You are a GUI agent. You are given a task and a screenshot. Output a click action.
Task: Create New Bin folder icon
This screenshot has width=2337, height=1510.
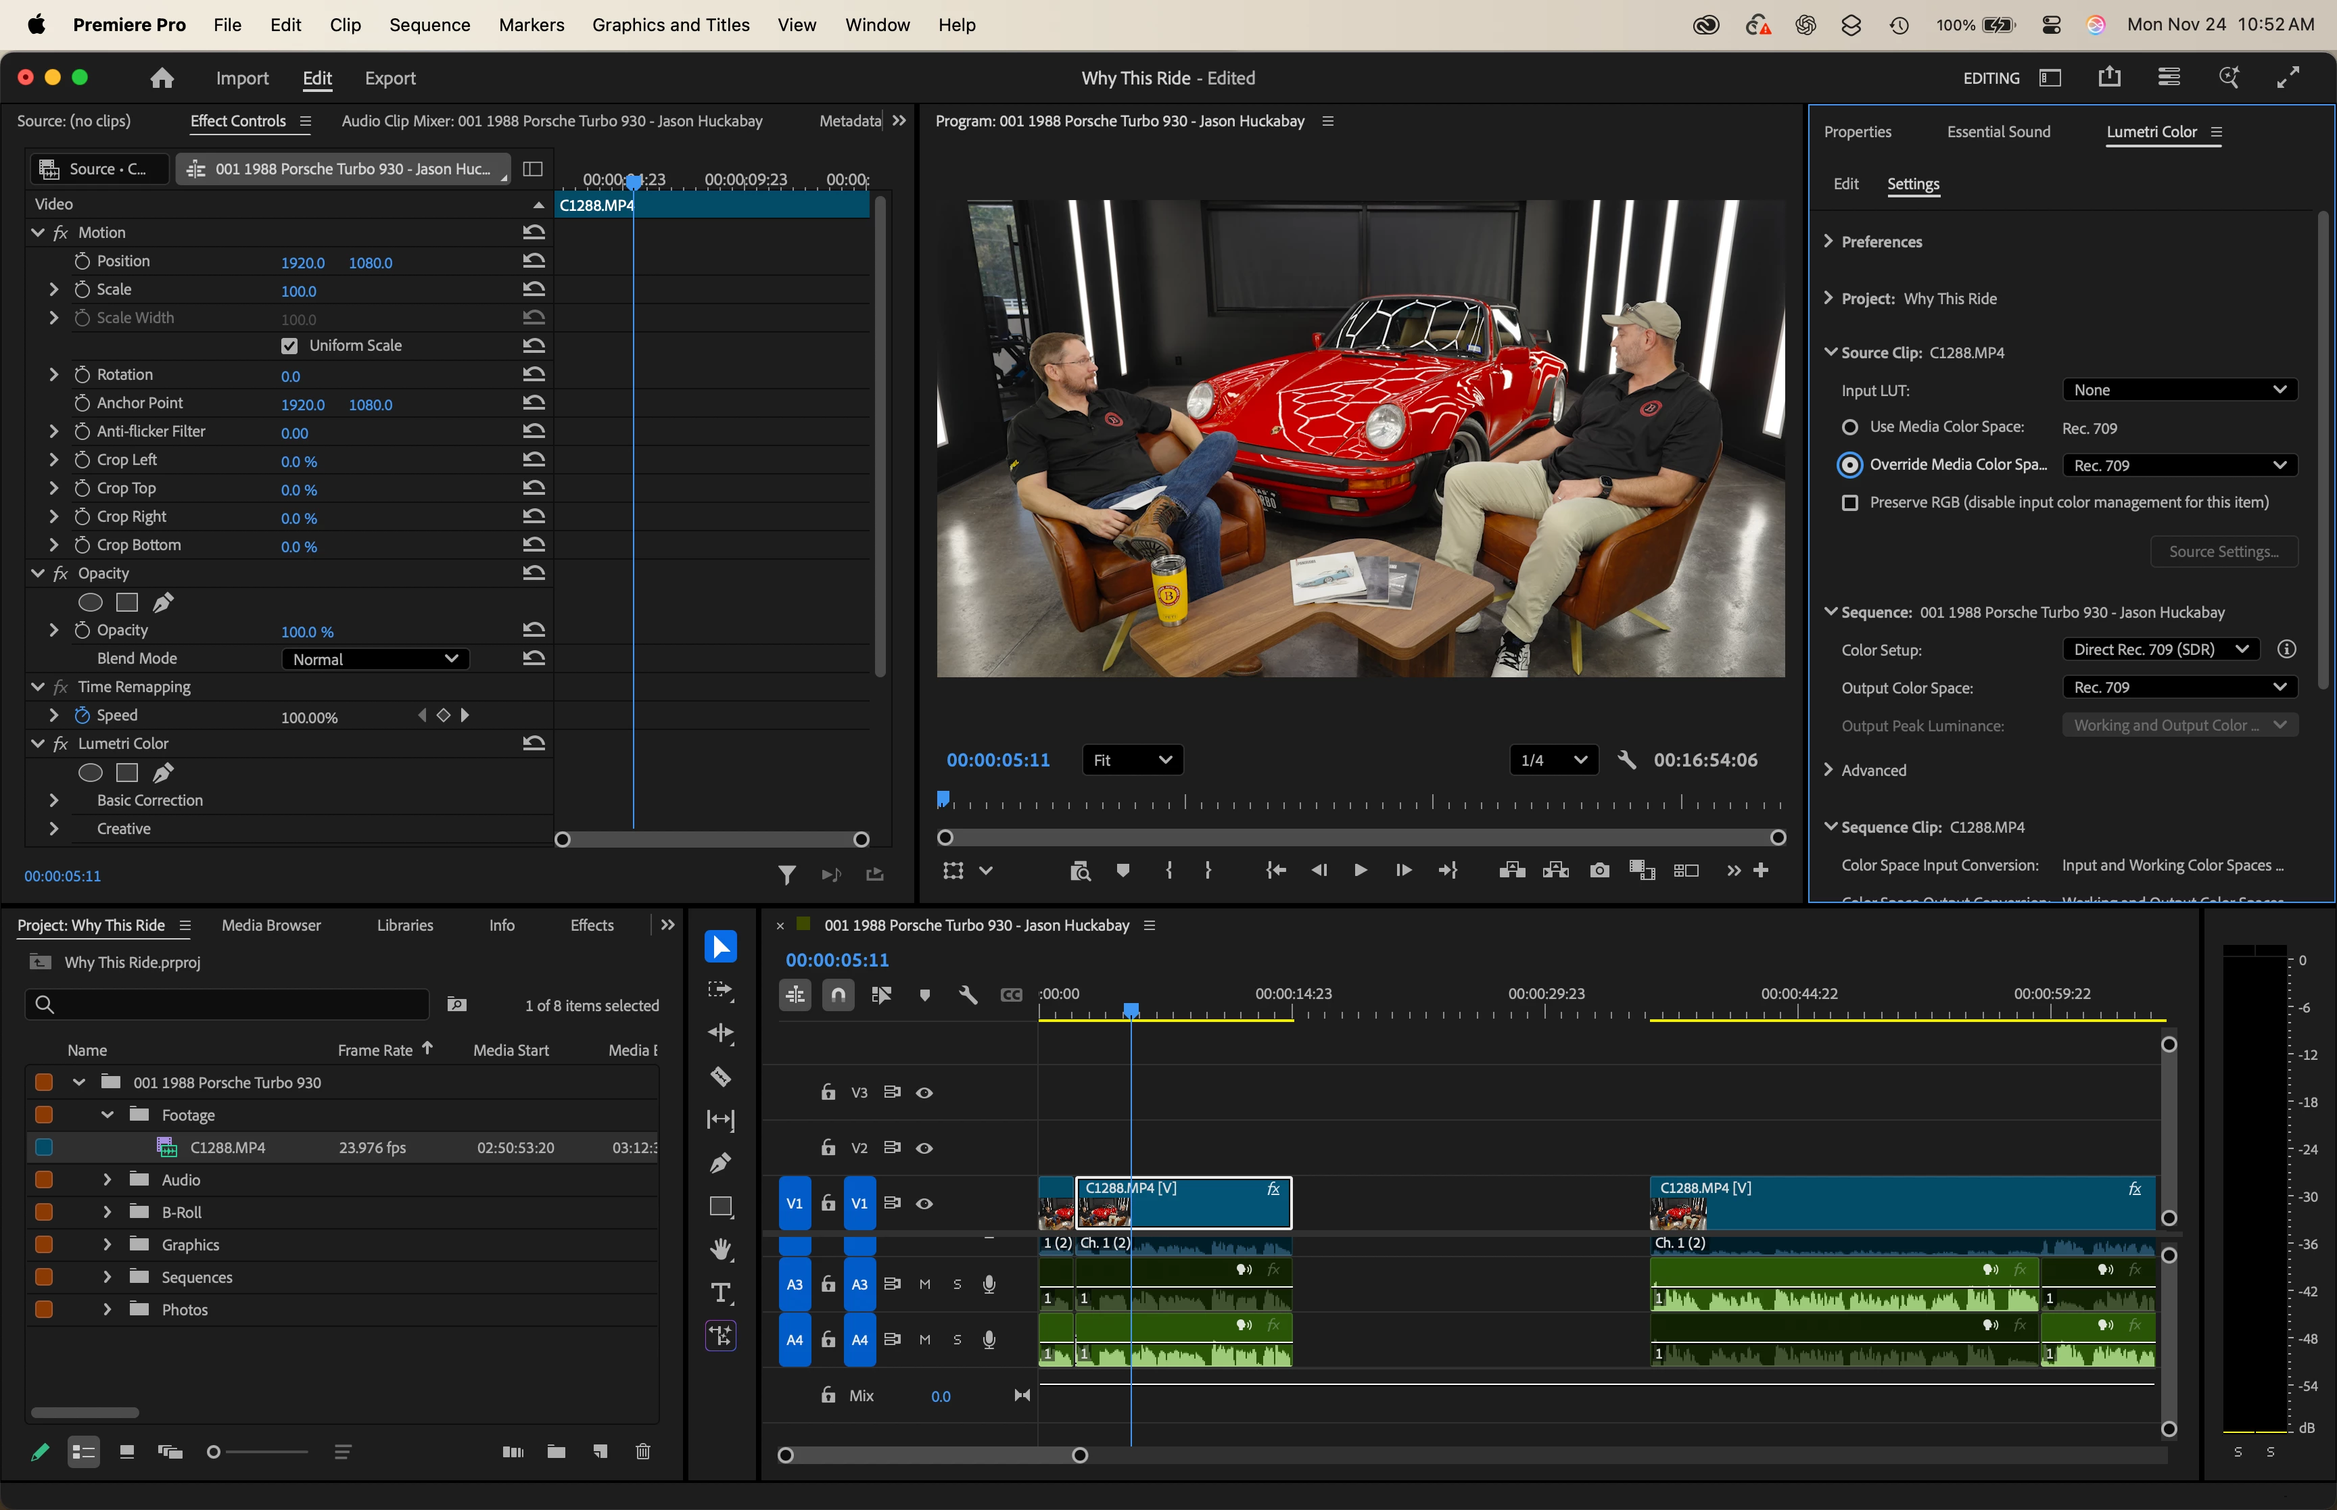coord(556,1452)
